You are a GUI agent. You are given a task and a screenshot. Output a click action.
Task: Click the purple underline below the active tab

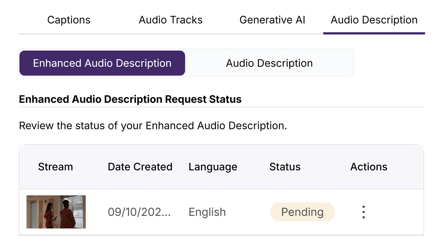point(374,33)
